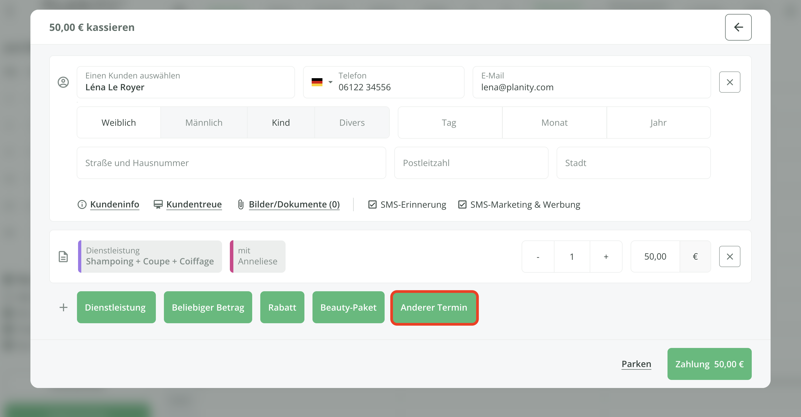Image resolution: width=801 pixels, height=417 pixels.
Task: Click the Parken link
Action: click(x=636, y=364)
